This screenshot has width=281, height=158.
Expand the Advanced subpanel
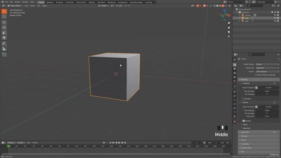[x=246, y=128]
